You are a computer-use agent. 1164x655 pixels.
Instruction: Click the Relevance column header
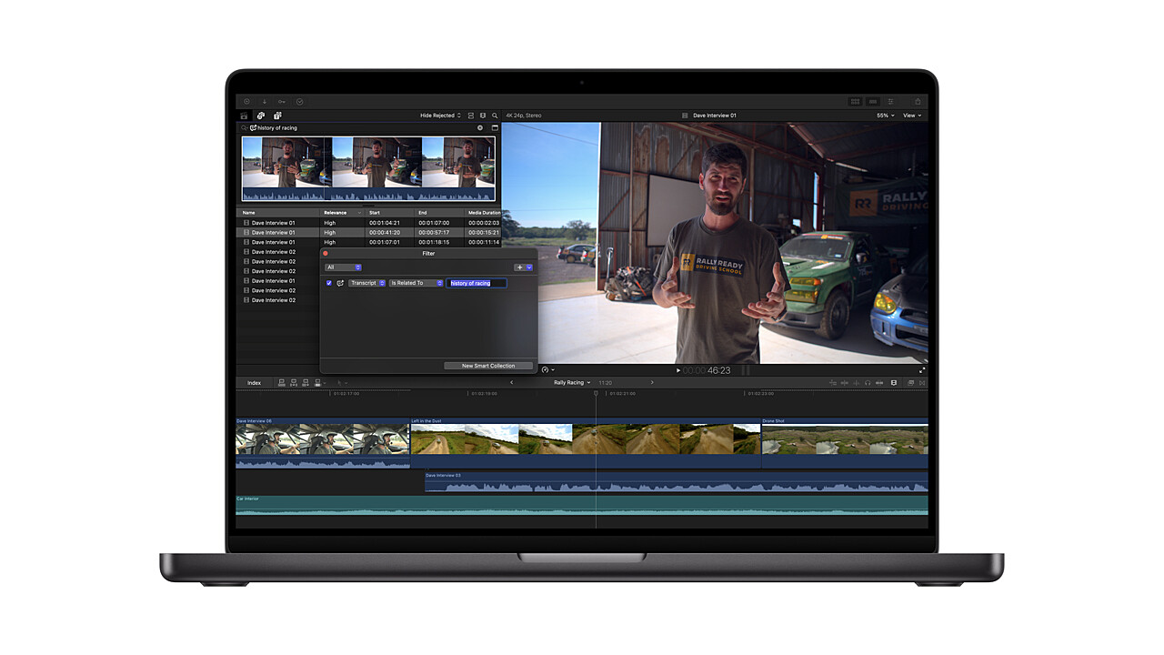(336, 213)
